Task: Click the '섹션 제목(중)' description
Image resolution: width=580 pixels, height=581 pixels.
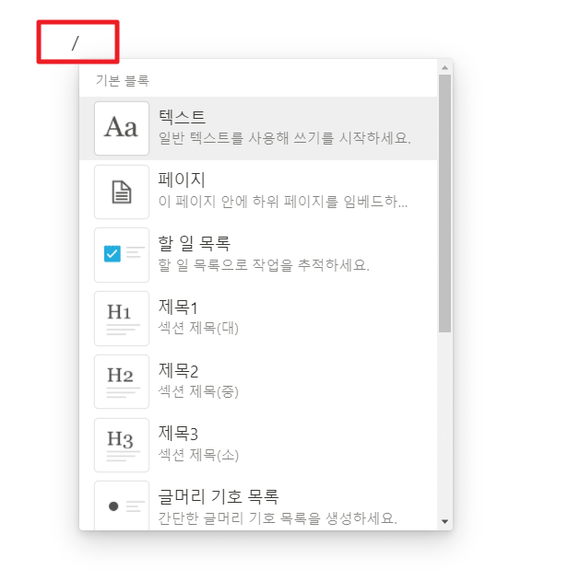Action: point(198,391)
